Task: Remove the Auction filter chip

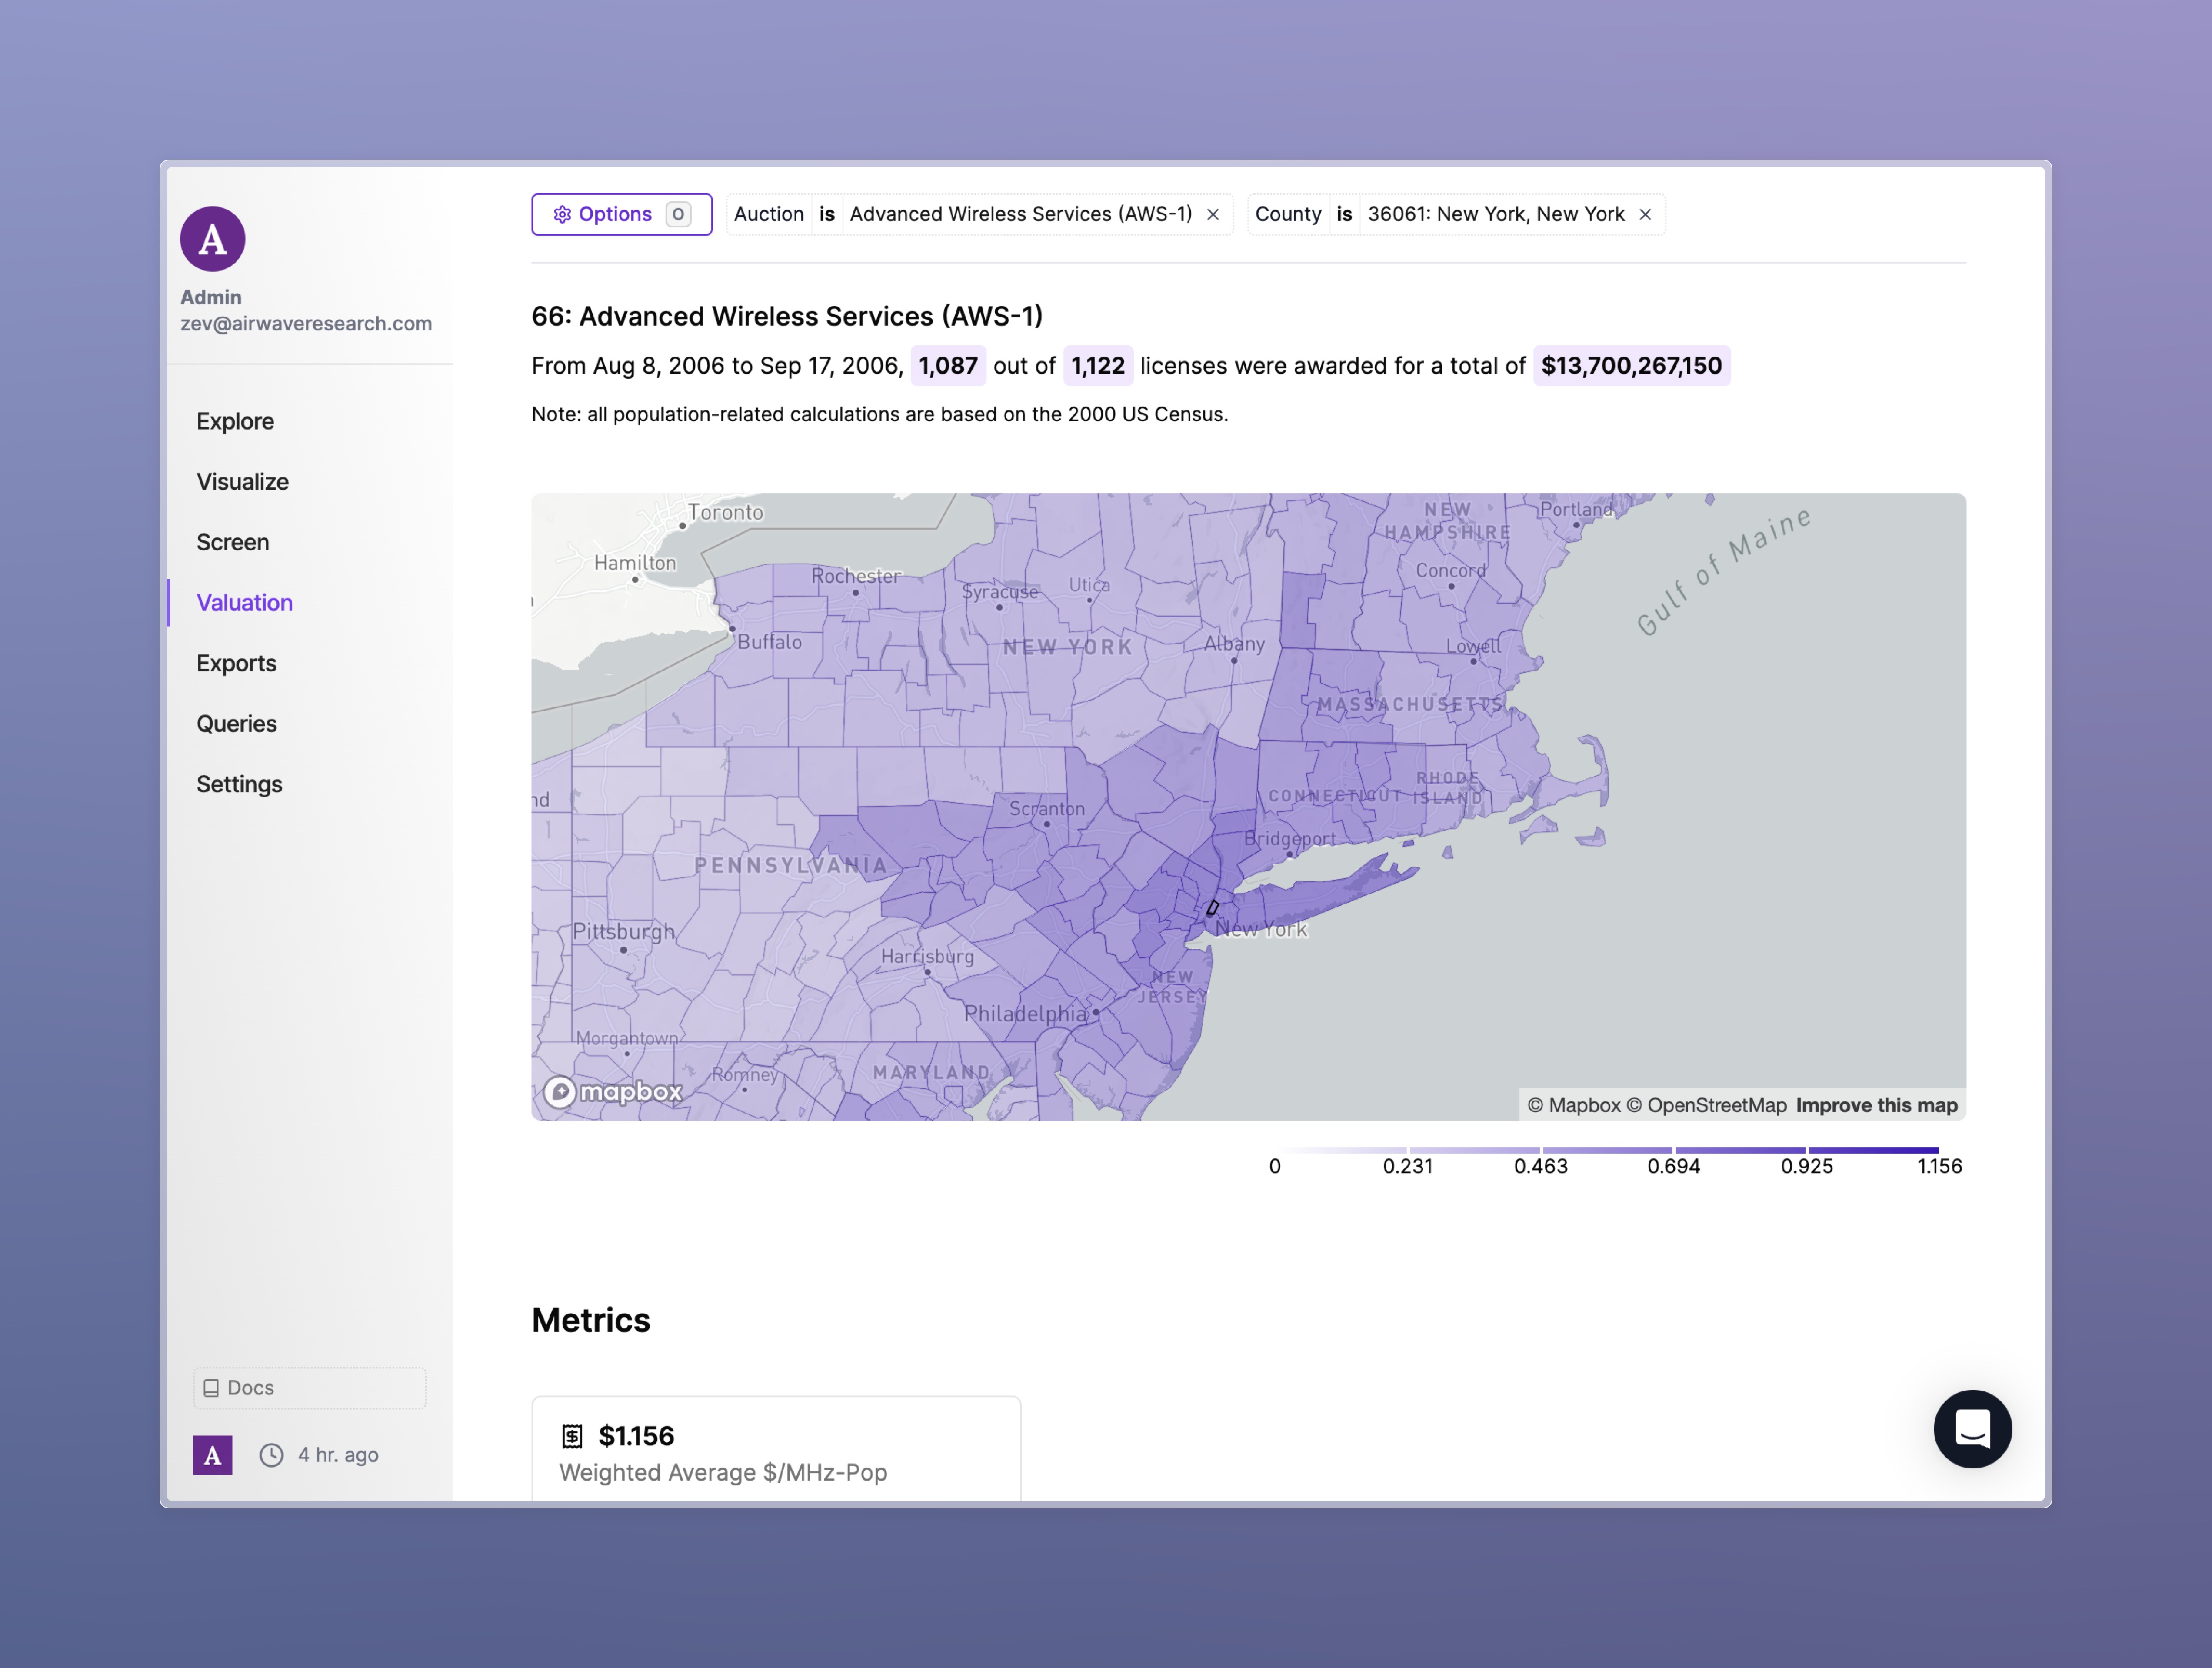Action: (x=1213, y=214)
